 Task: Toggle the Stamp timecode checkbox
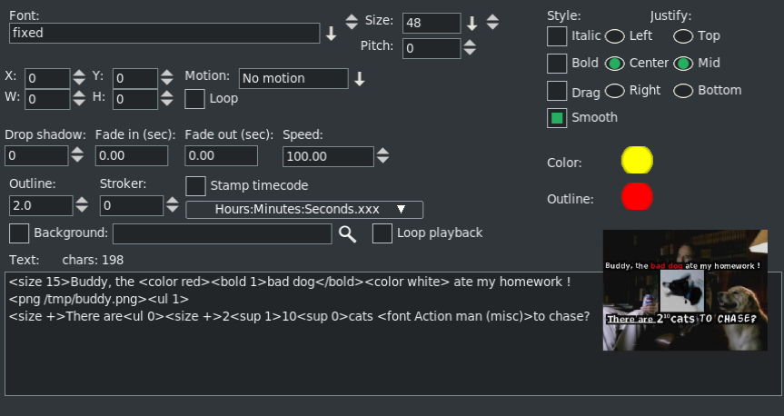pos(195,186)
